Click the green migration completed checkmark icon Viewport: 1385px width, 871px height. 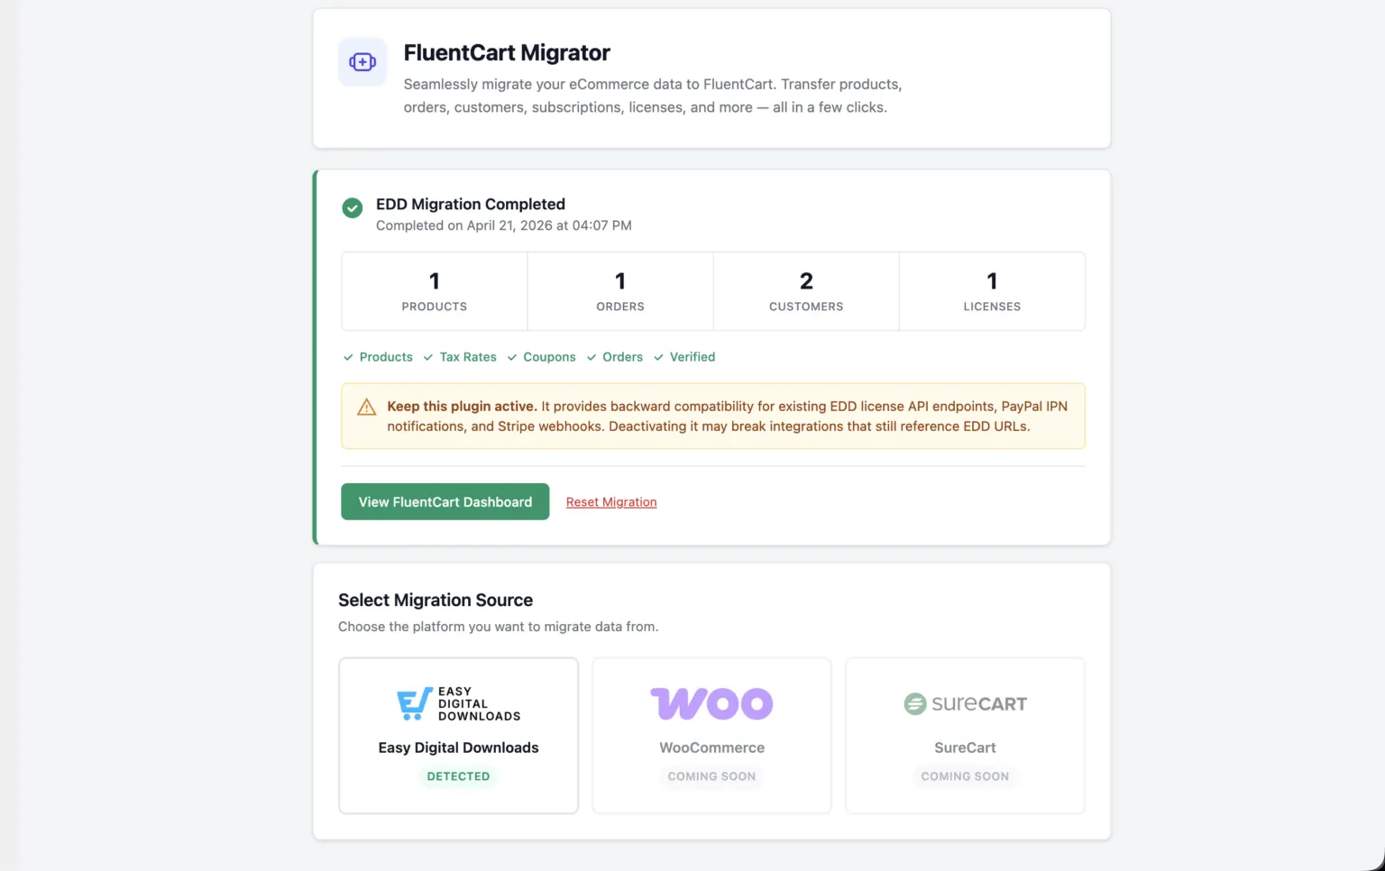click(353, 208)
